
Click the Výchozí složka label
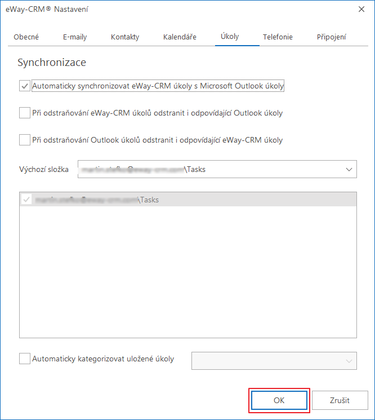(44, 169)
